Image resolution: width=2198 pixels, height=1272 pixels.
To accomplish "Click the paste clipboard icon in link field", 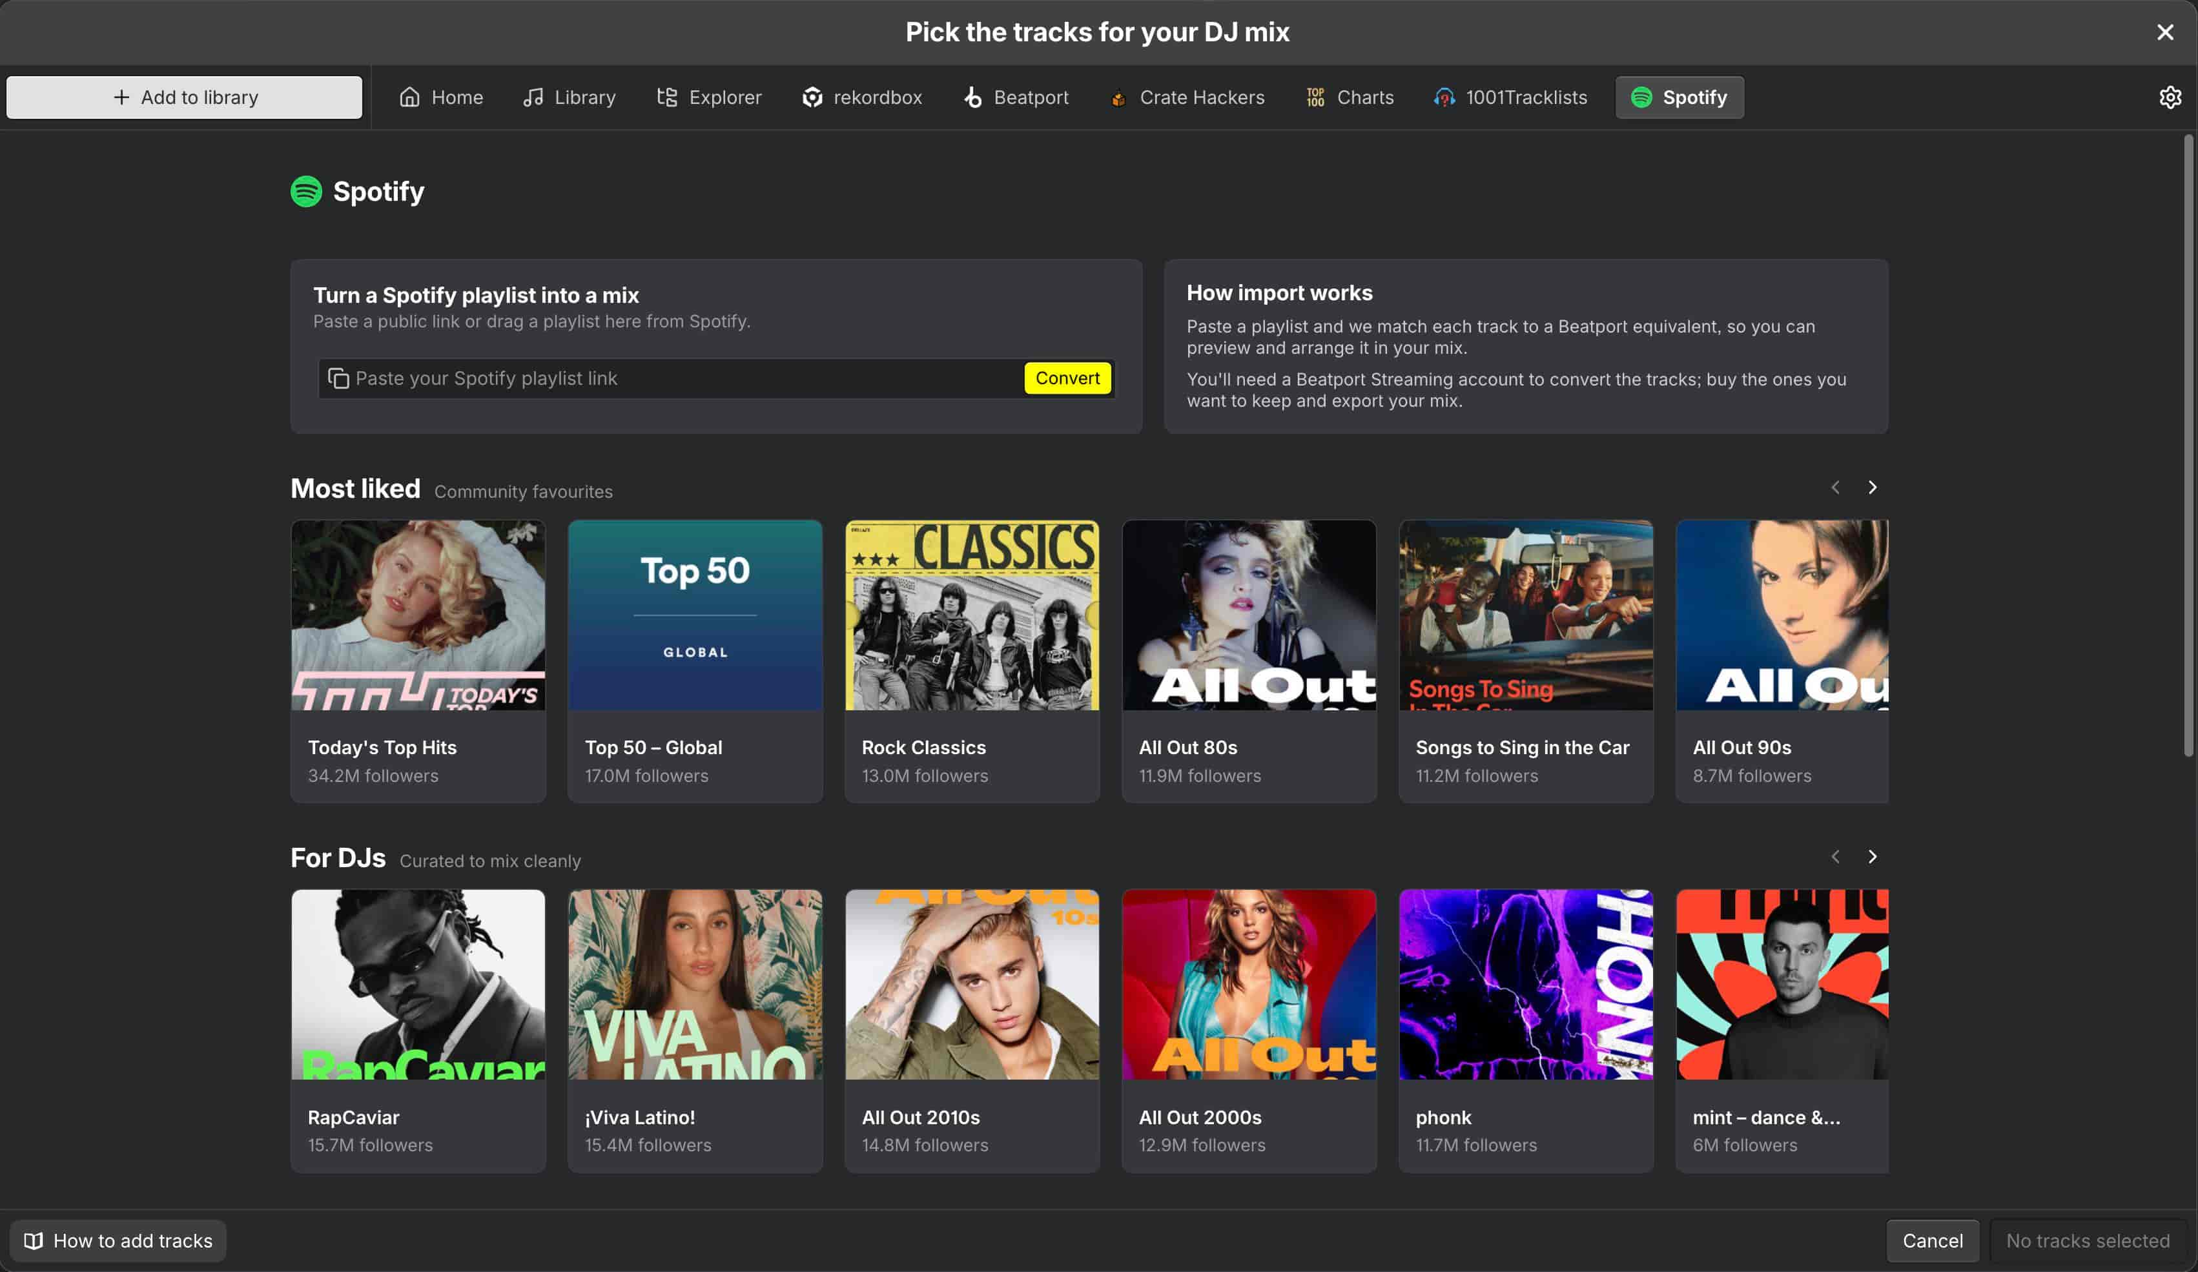I will (338, 378).
